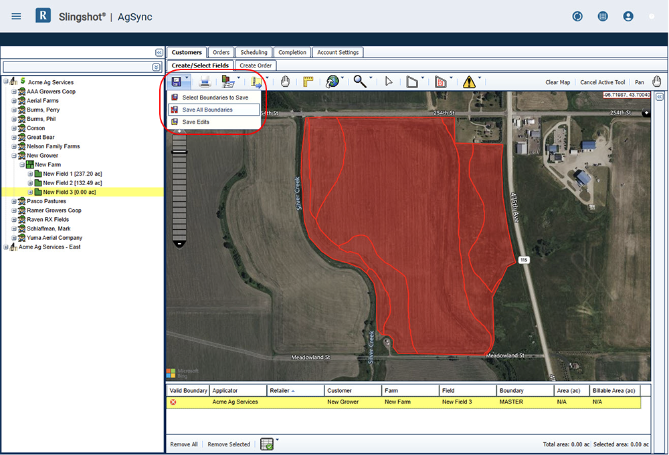The image size is (669, 455).
Task: Click the map compass control near 254th St
Action: [646, 113]
